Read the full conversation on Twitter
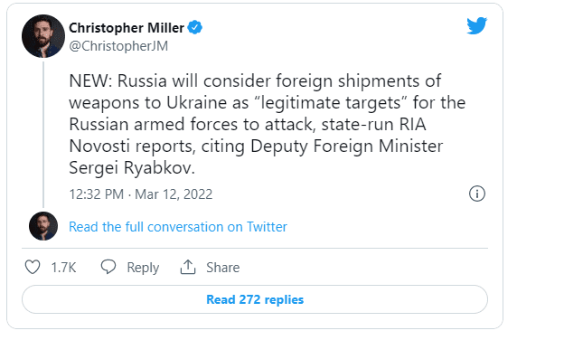Viewport: 564px width, 359px height. point(178,227)
